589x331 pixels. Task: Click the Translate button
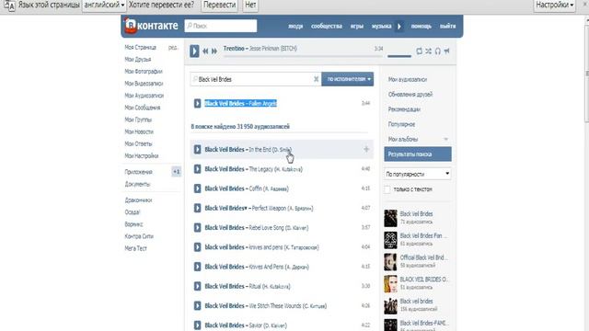point(219,5)
